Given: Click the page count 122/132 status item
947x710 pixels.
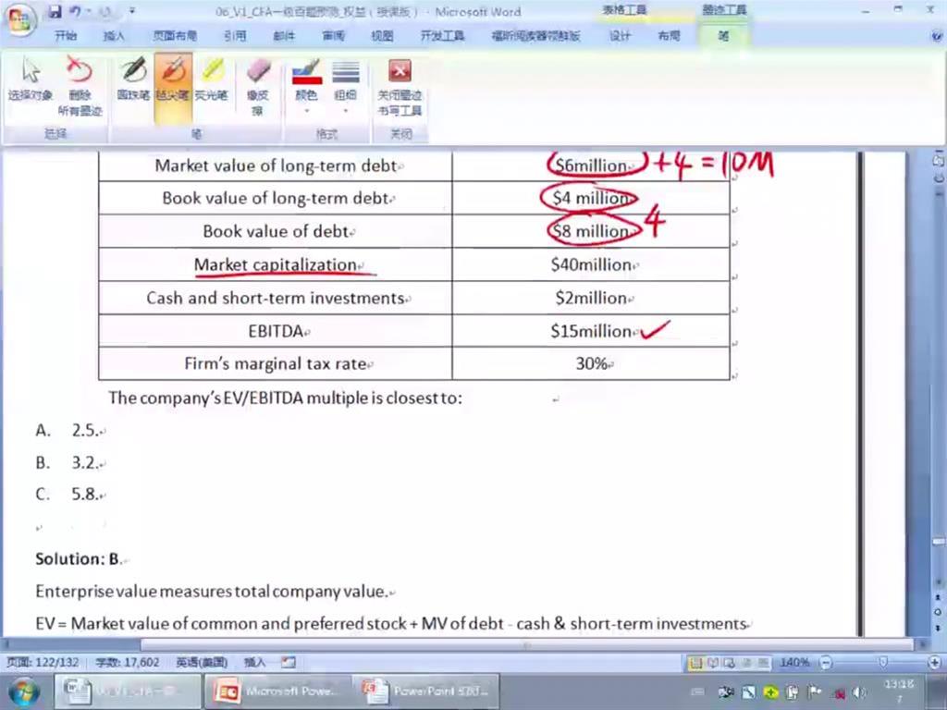Looking at the screenshot, I should (43, 662).
